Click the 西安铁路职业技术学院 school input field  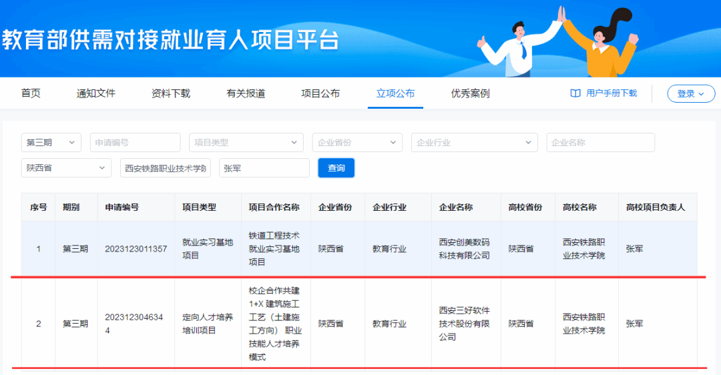click(x=166, y=168)
